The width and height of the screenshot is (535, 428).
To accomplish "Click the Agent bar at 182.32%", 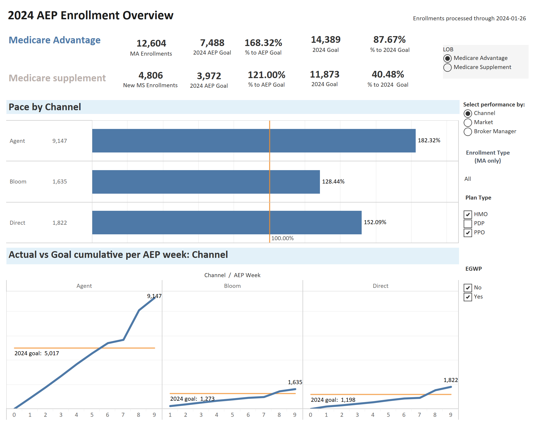I will (254, 141).
